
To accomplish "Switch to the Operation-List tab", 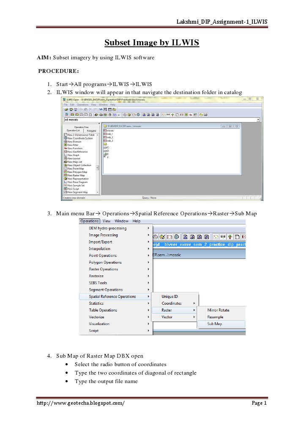I will click(73, 131).
